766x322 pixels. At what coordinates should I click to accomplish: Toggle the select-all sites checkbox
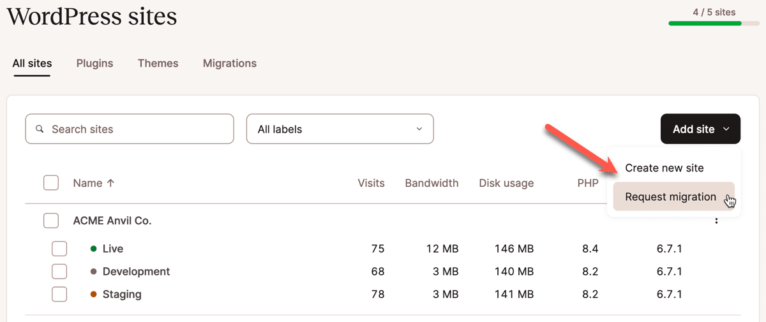point(51,183)
